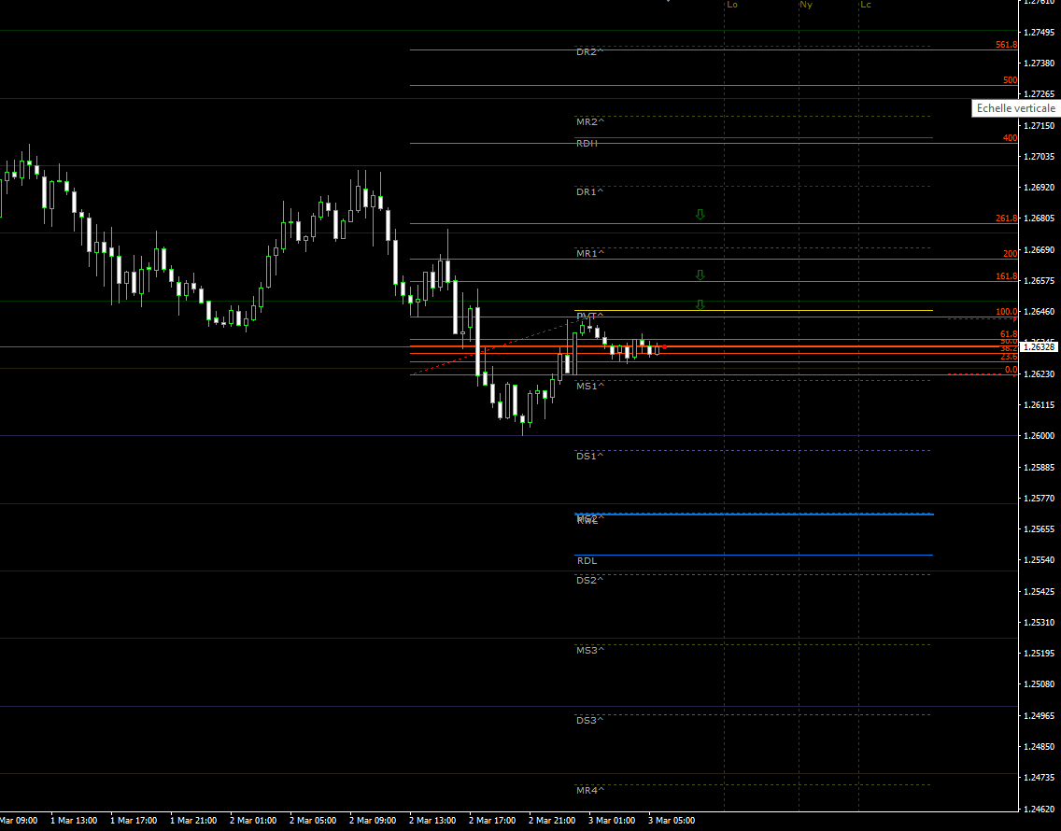
Task: Select the blue RDL line label
Action: pos(587,561)
